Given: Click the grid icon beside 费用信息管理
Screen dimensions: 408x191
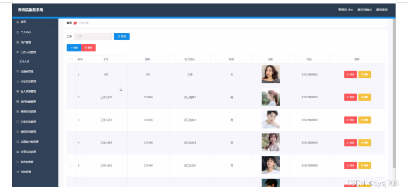Looking at the screenshot, I should [18, 112].
